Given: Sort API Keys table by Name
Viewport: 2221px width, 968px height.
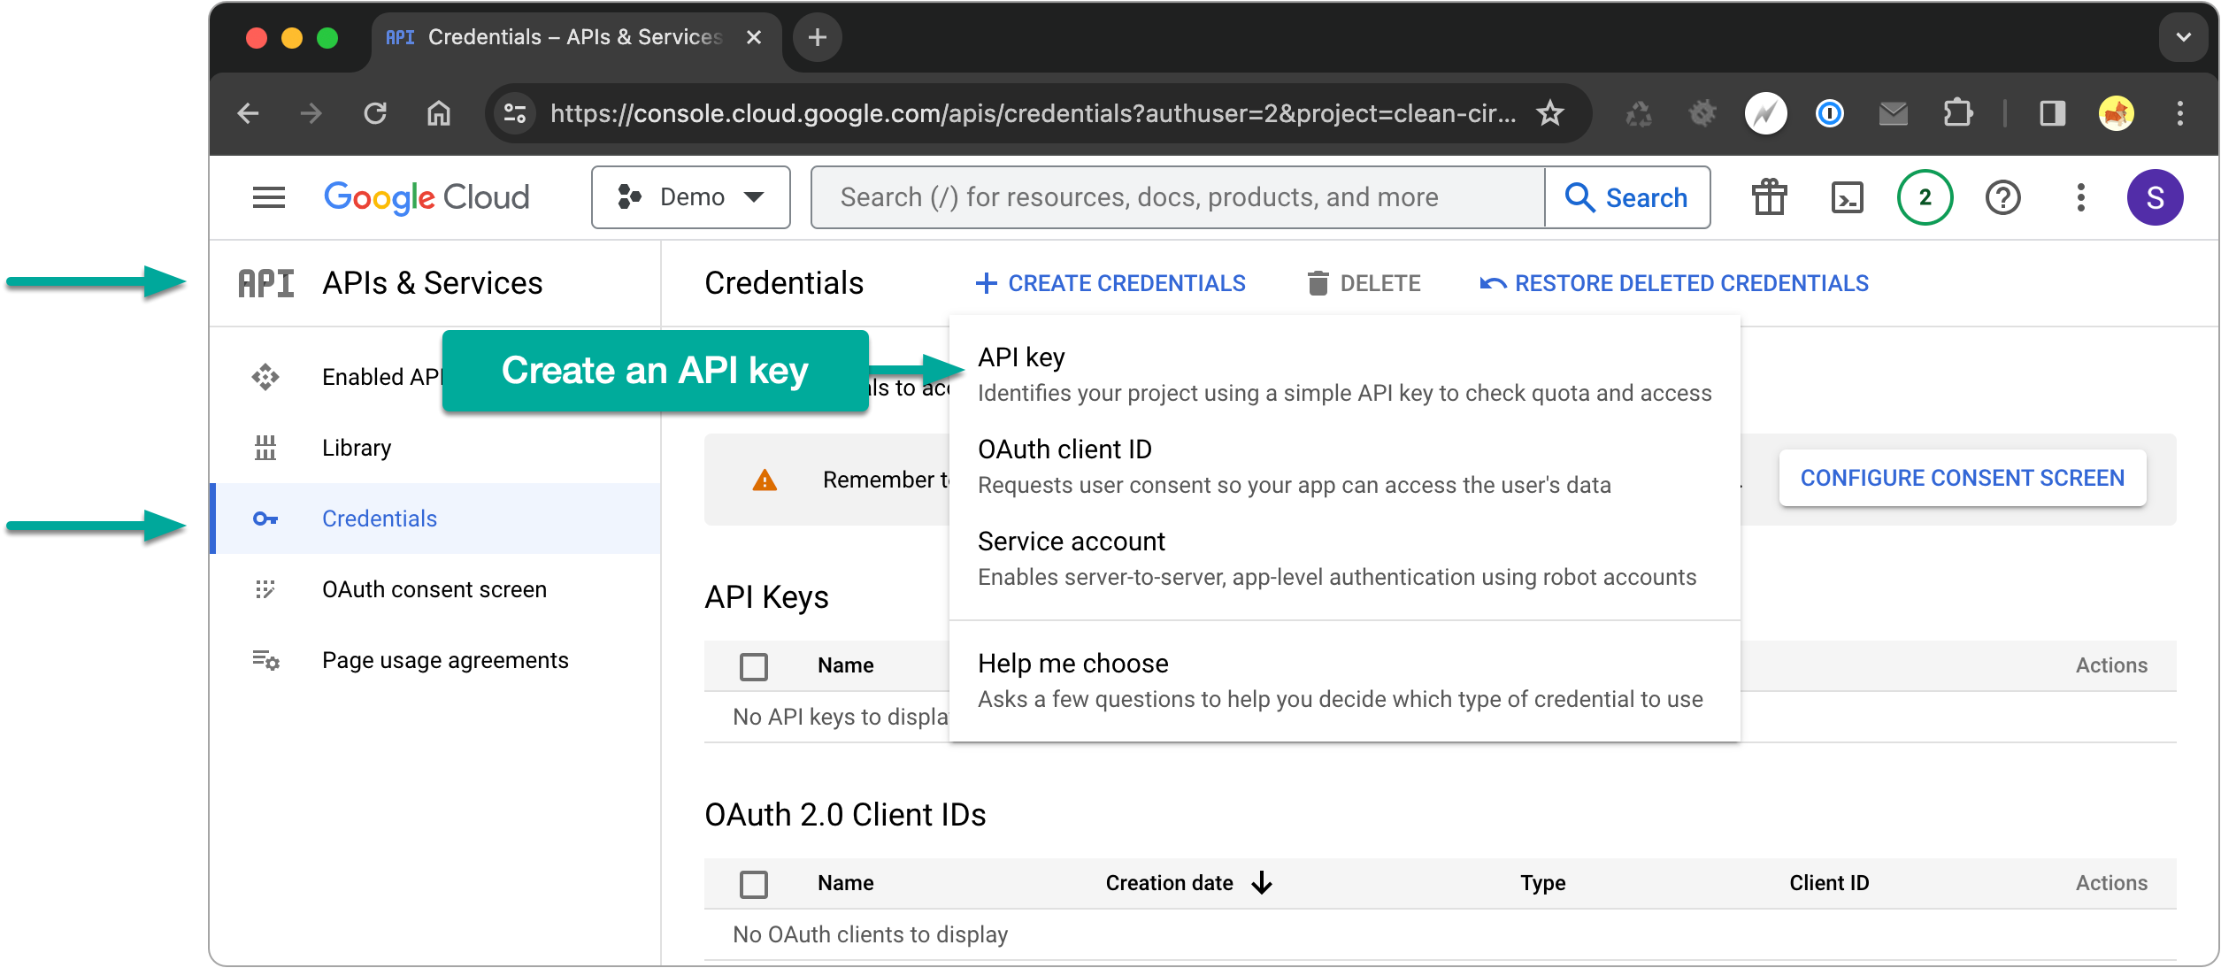Looking at the screenshot, I should [x=845, y=665].
